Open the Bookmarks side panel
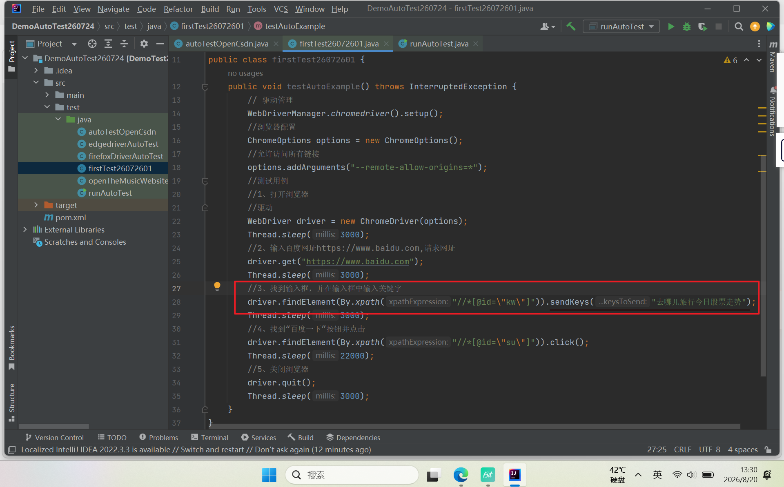Screen dimensions: 784x487 12,348
